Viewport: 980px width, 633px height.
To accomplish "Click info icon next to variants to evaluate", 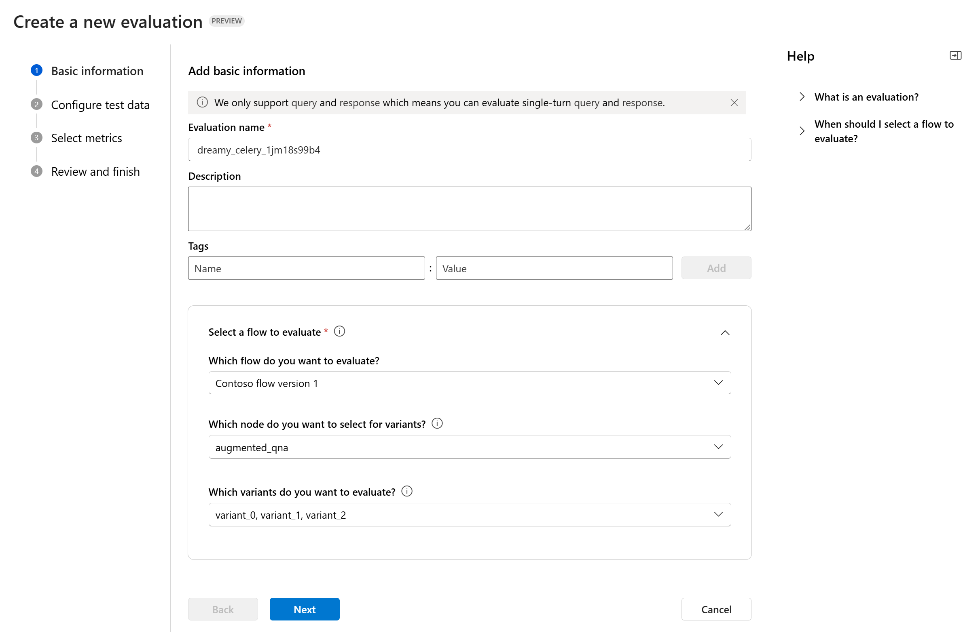I will [x=406, y=491].
